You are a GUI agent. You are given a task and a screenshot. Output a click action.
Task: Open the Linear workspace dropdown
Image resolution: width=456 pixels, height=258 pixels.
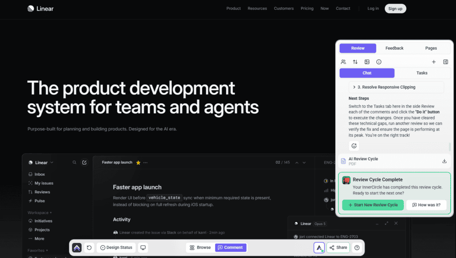[41, 163]
